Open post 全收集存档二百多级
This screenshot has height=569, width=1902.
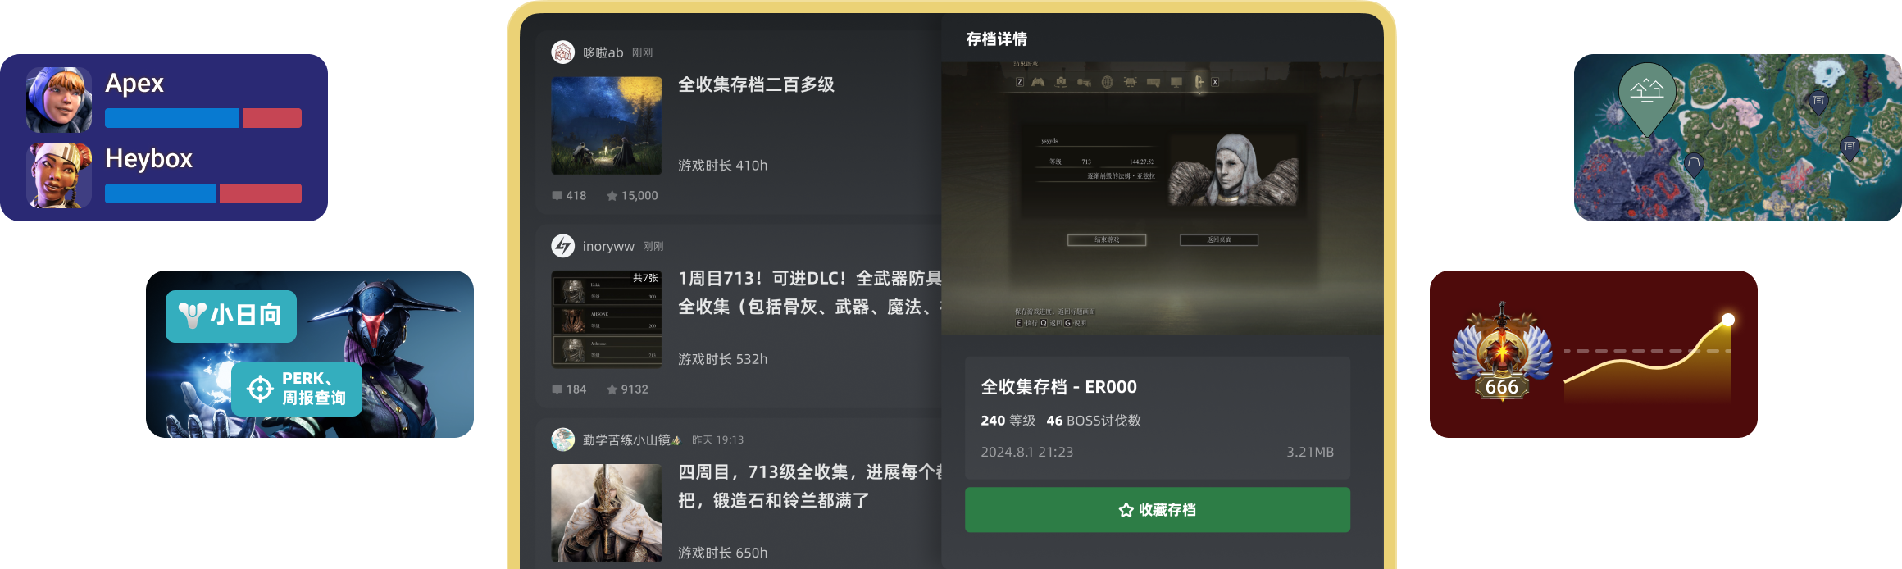pyautogui.click(x=756, y=84)
